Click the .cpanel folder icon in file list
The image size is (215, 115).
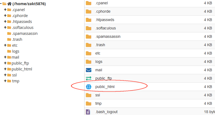(x=89, y=3)
